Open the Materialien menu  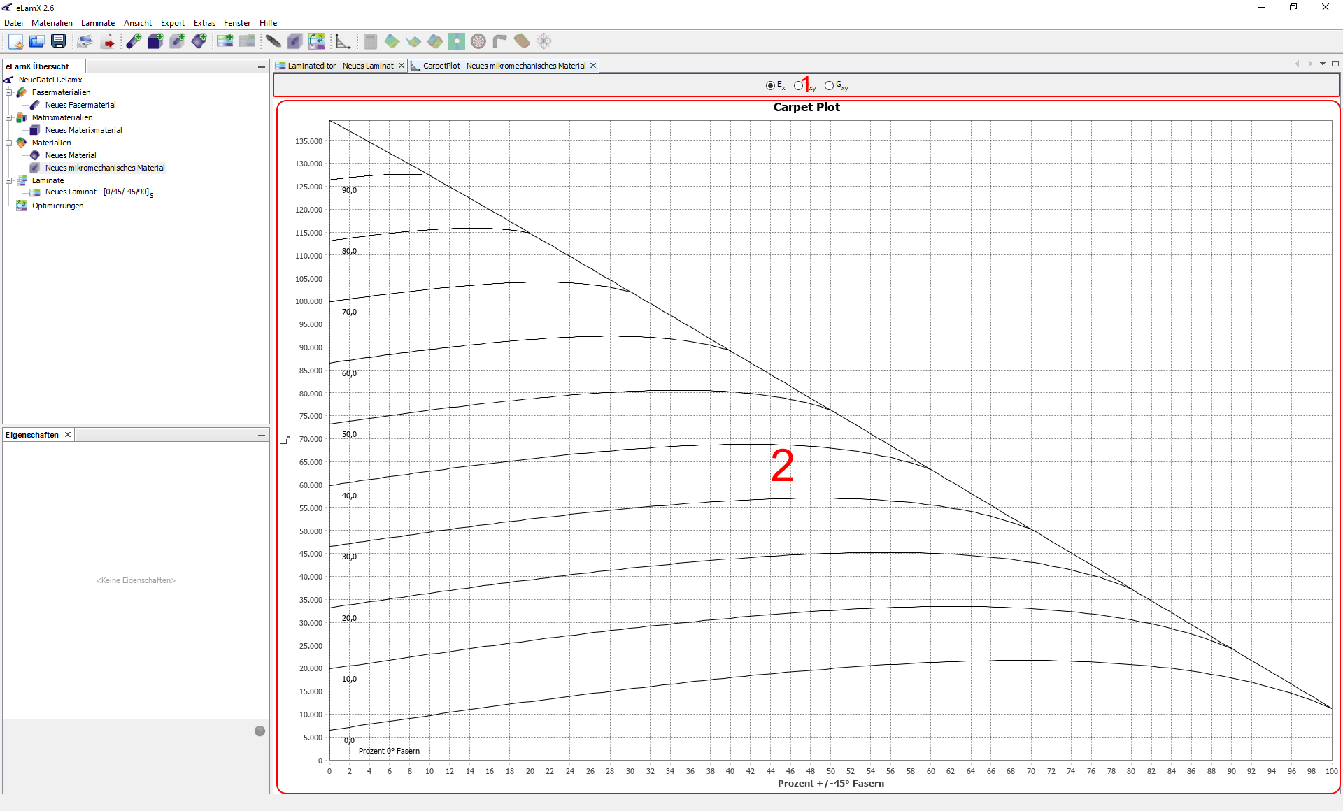pos(52,23)
